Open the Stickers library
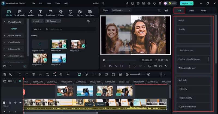The width and height of the screenshot is (218, 114). pyautogui.click(x=80, y=13)
